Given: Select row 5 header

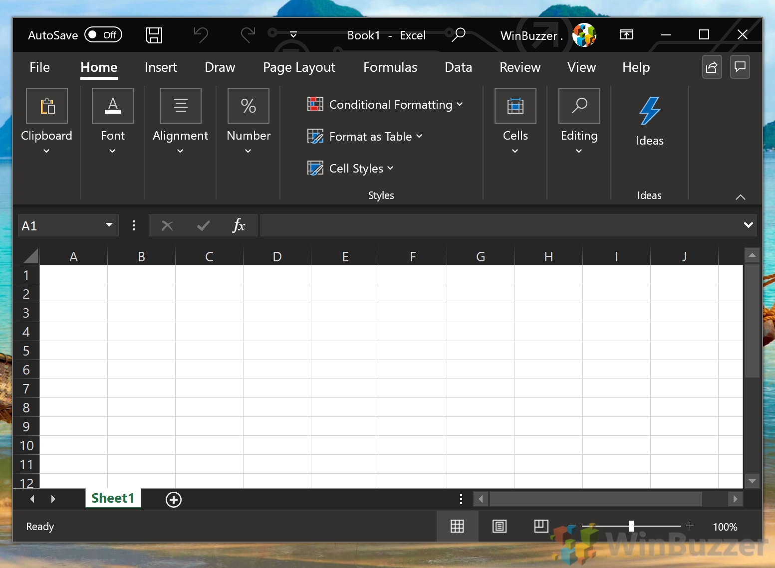Looking at the screenshot, I should click(26, 351).
